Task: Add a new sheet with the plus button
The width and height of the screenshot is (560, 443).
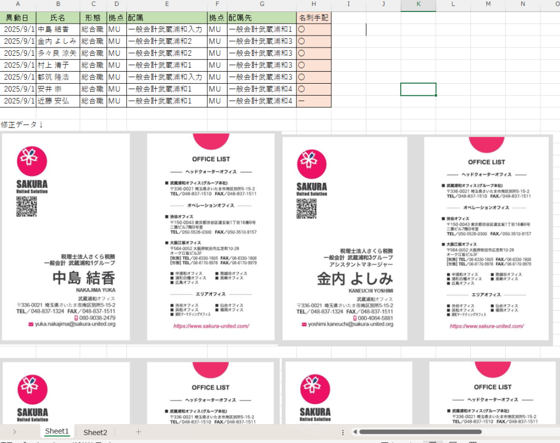Action: (x=138, y=432)
